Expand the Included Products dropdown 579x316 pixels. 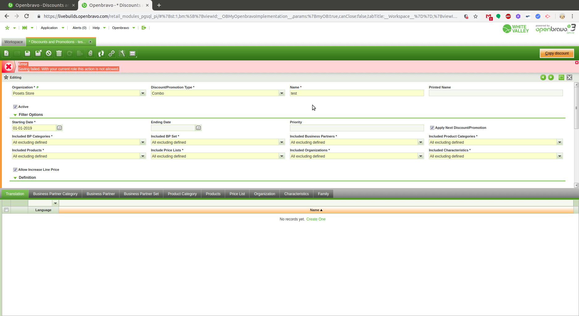[143, 156]
